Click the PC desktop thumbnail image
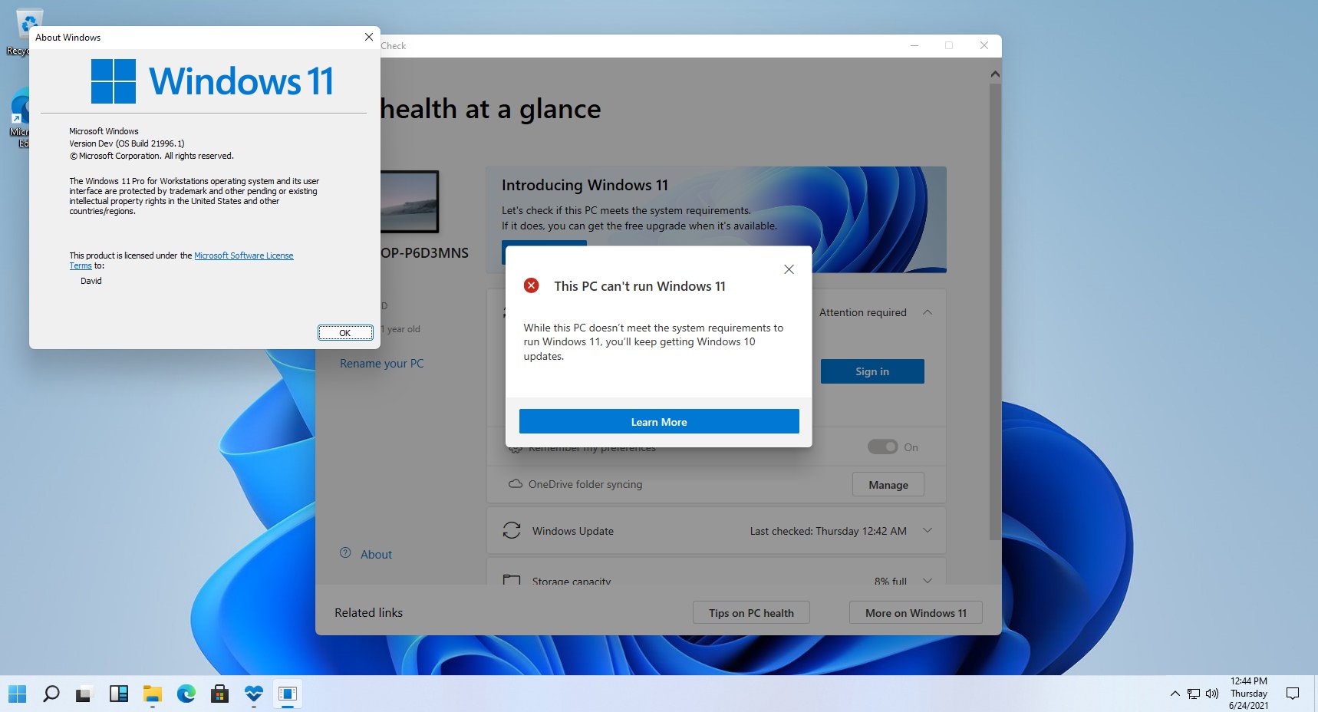1318x712 pixels. [x=410, y=202]
